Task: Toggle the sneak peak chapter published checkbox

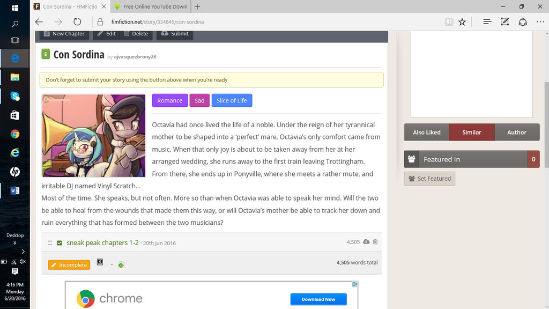Action: 60,243
